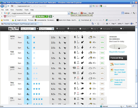Click Share on Google toolbar
The width and height of the screenshot is (138, 108).
click(84, 13)
